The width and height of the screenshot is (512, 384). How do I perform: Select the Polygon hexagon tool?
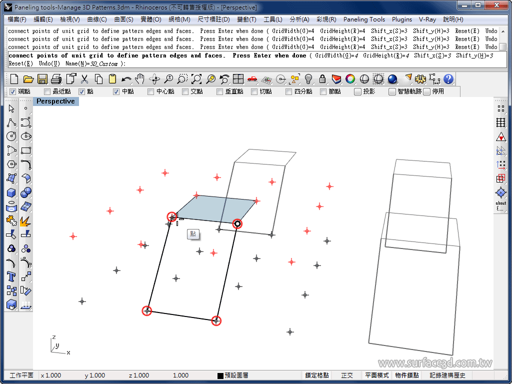[11, 164]
